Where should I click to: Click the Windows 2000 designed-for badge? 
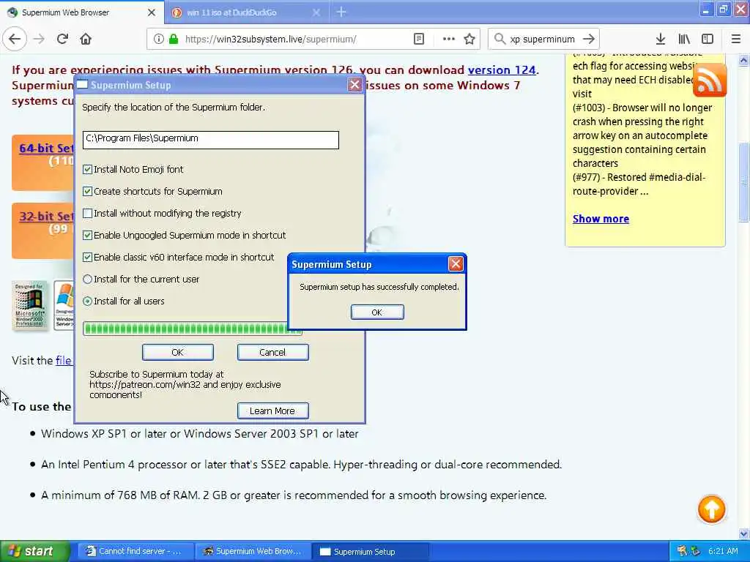click(x=29, y=305)
